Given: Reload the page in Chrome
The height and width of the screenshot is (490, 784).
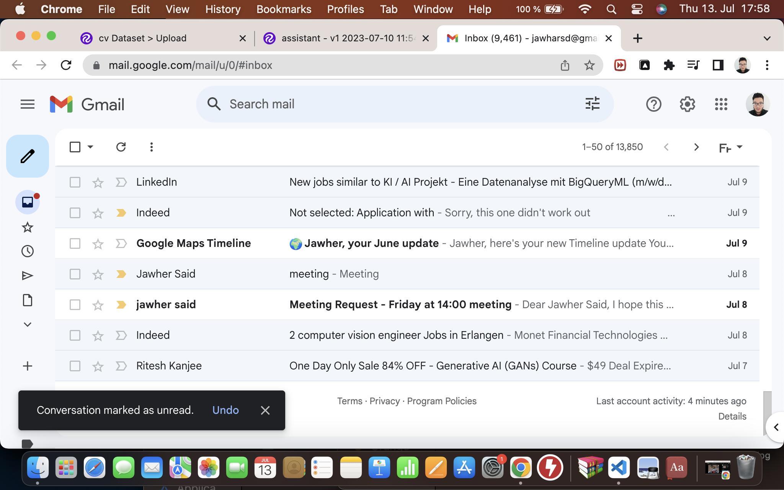Looking at the screenshot, I should pyautogui.click(x=66, y=65).
